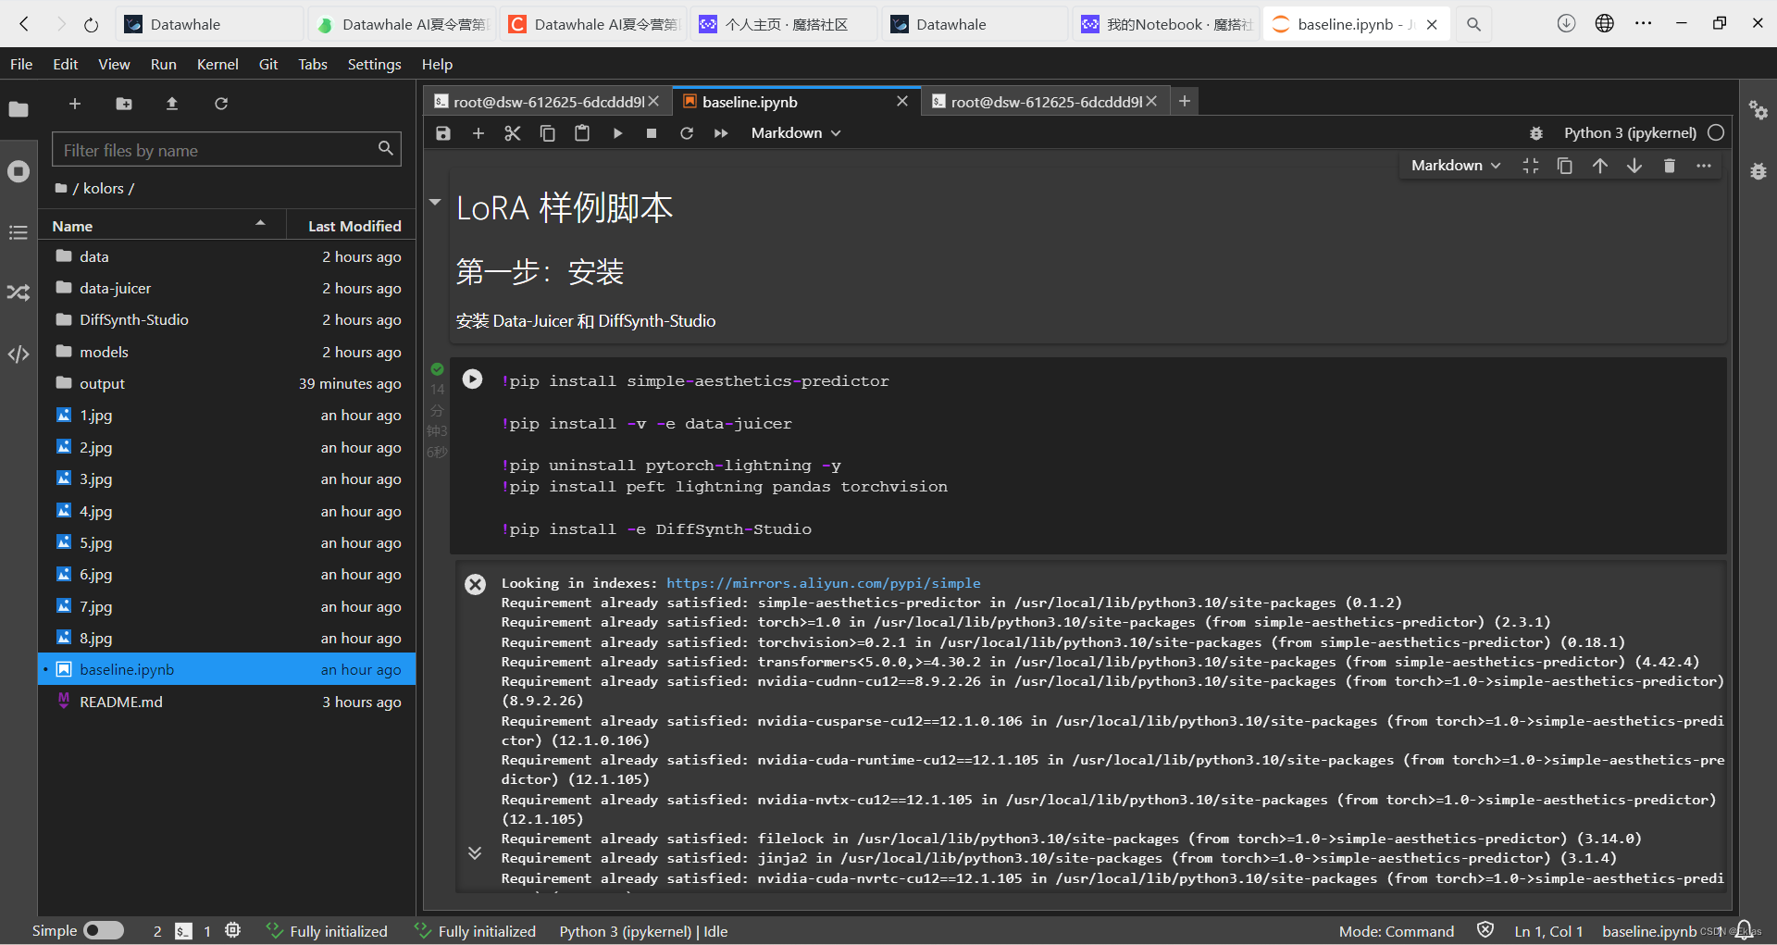Open the Git menu

pyautogui.click(x=268, y=64)
